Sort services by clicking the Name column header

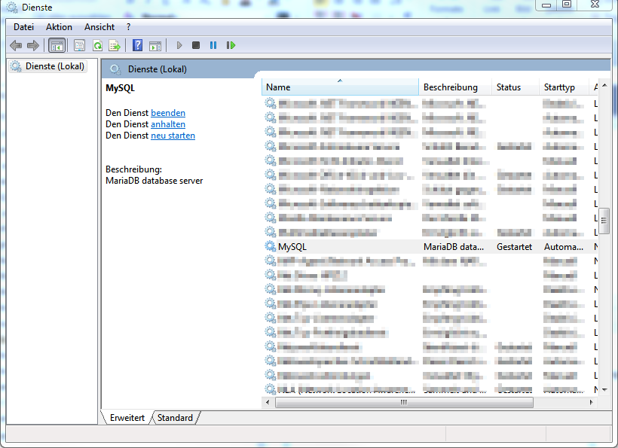tap(277, 87)
